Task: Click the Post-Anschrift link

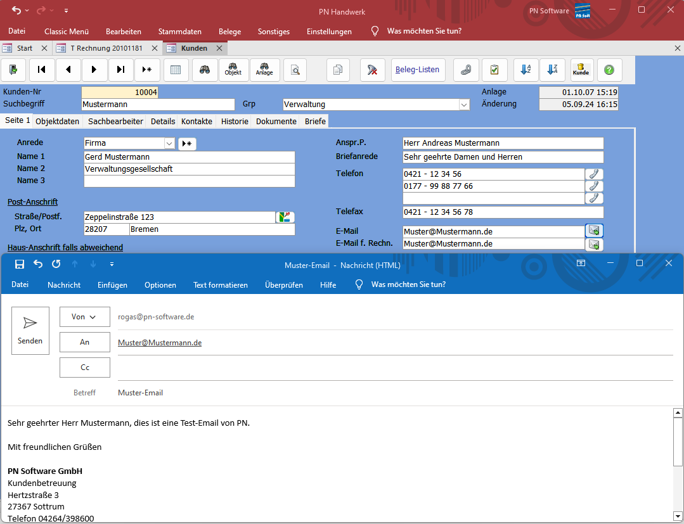Action: pyautogui.click(x=33, y=202)
